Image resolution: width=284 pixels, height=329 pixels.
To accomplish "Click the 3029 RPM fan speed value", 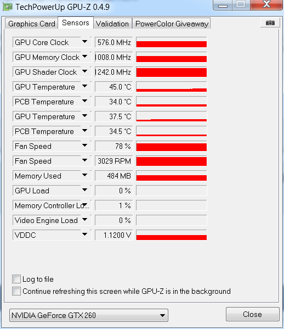I will (114, 161).
